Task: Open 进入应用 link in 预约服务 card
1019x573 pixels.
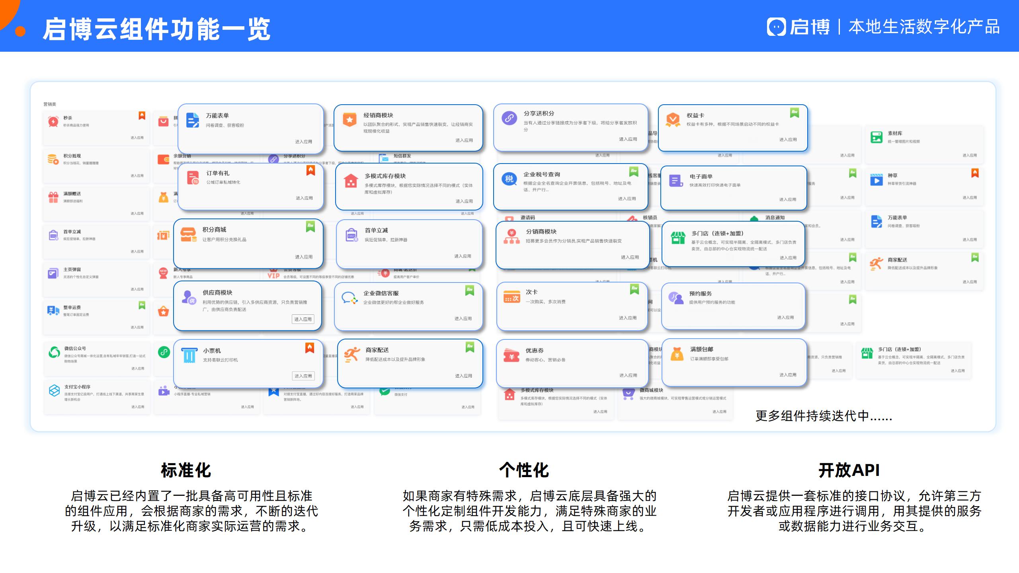Action: tap(785, 318)
